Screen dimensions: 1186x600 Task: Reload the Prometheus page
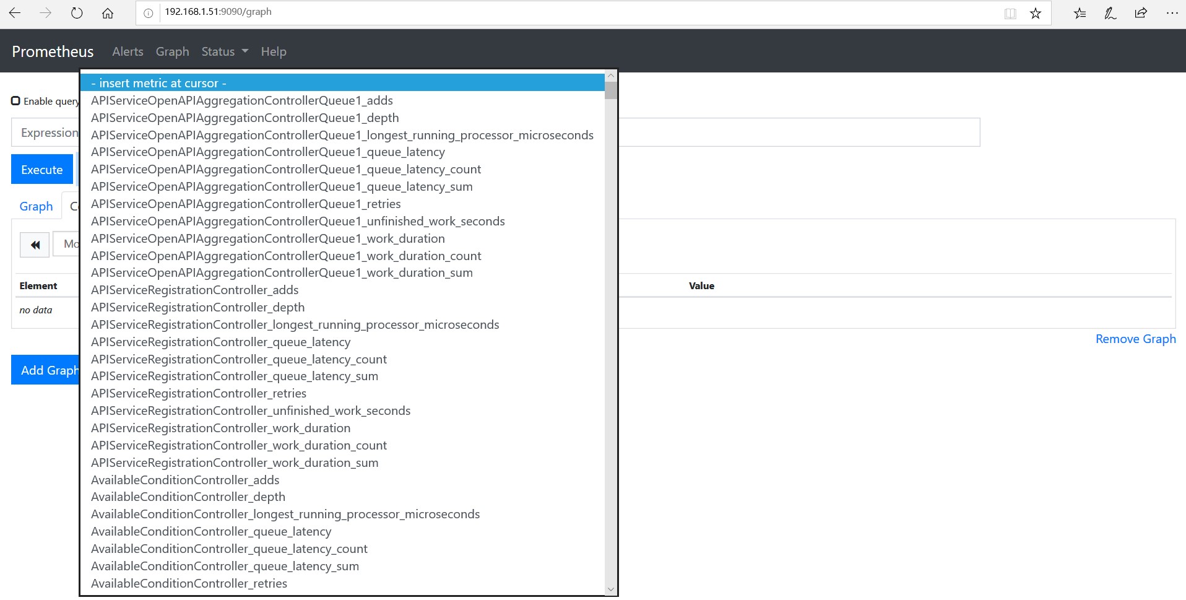point(77,13)
